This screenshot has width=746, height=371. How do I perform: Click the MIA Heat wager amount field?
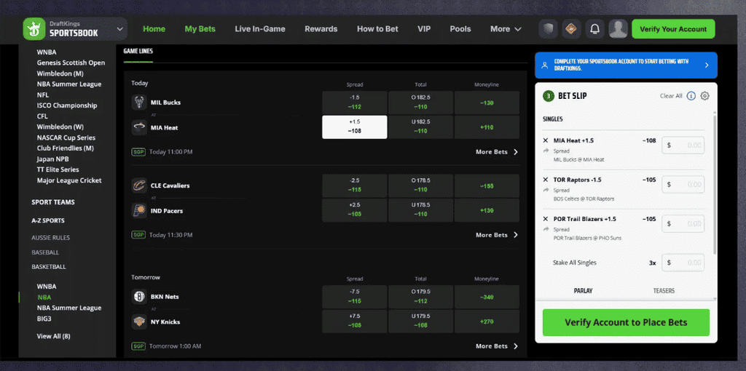tap(683, 145)
